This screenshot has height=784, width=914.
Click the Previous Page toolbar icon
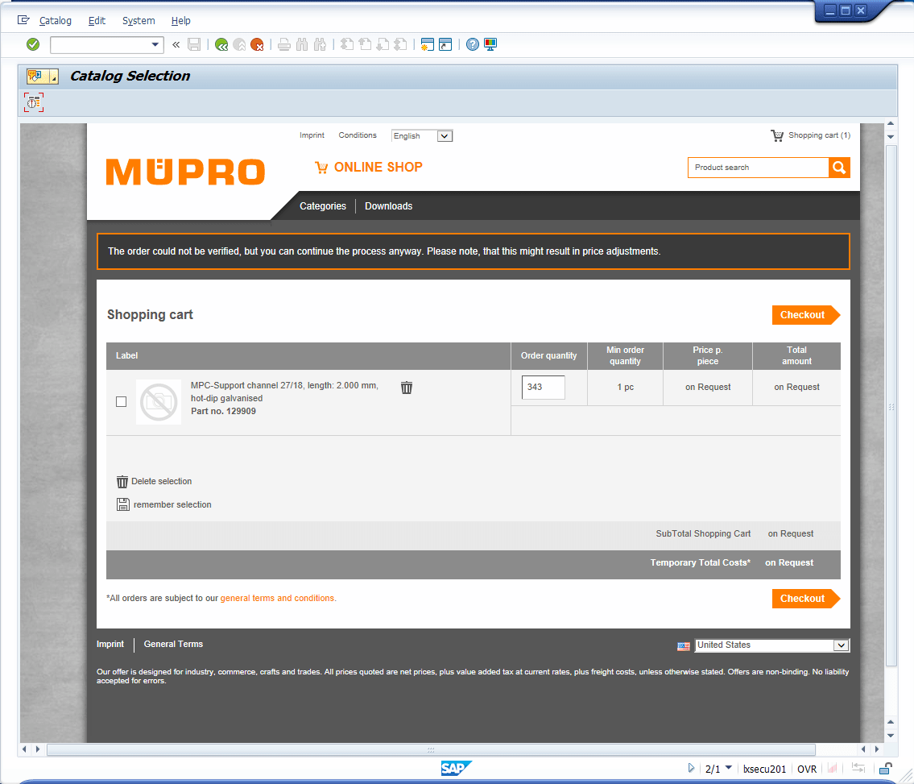(365, 44)
